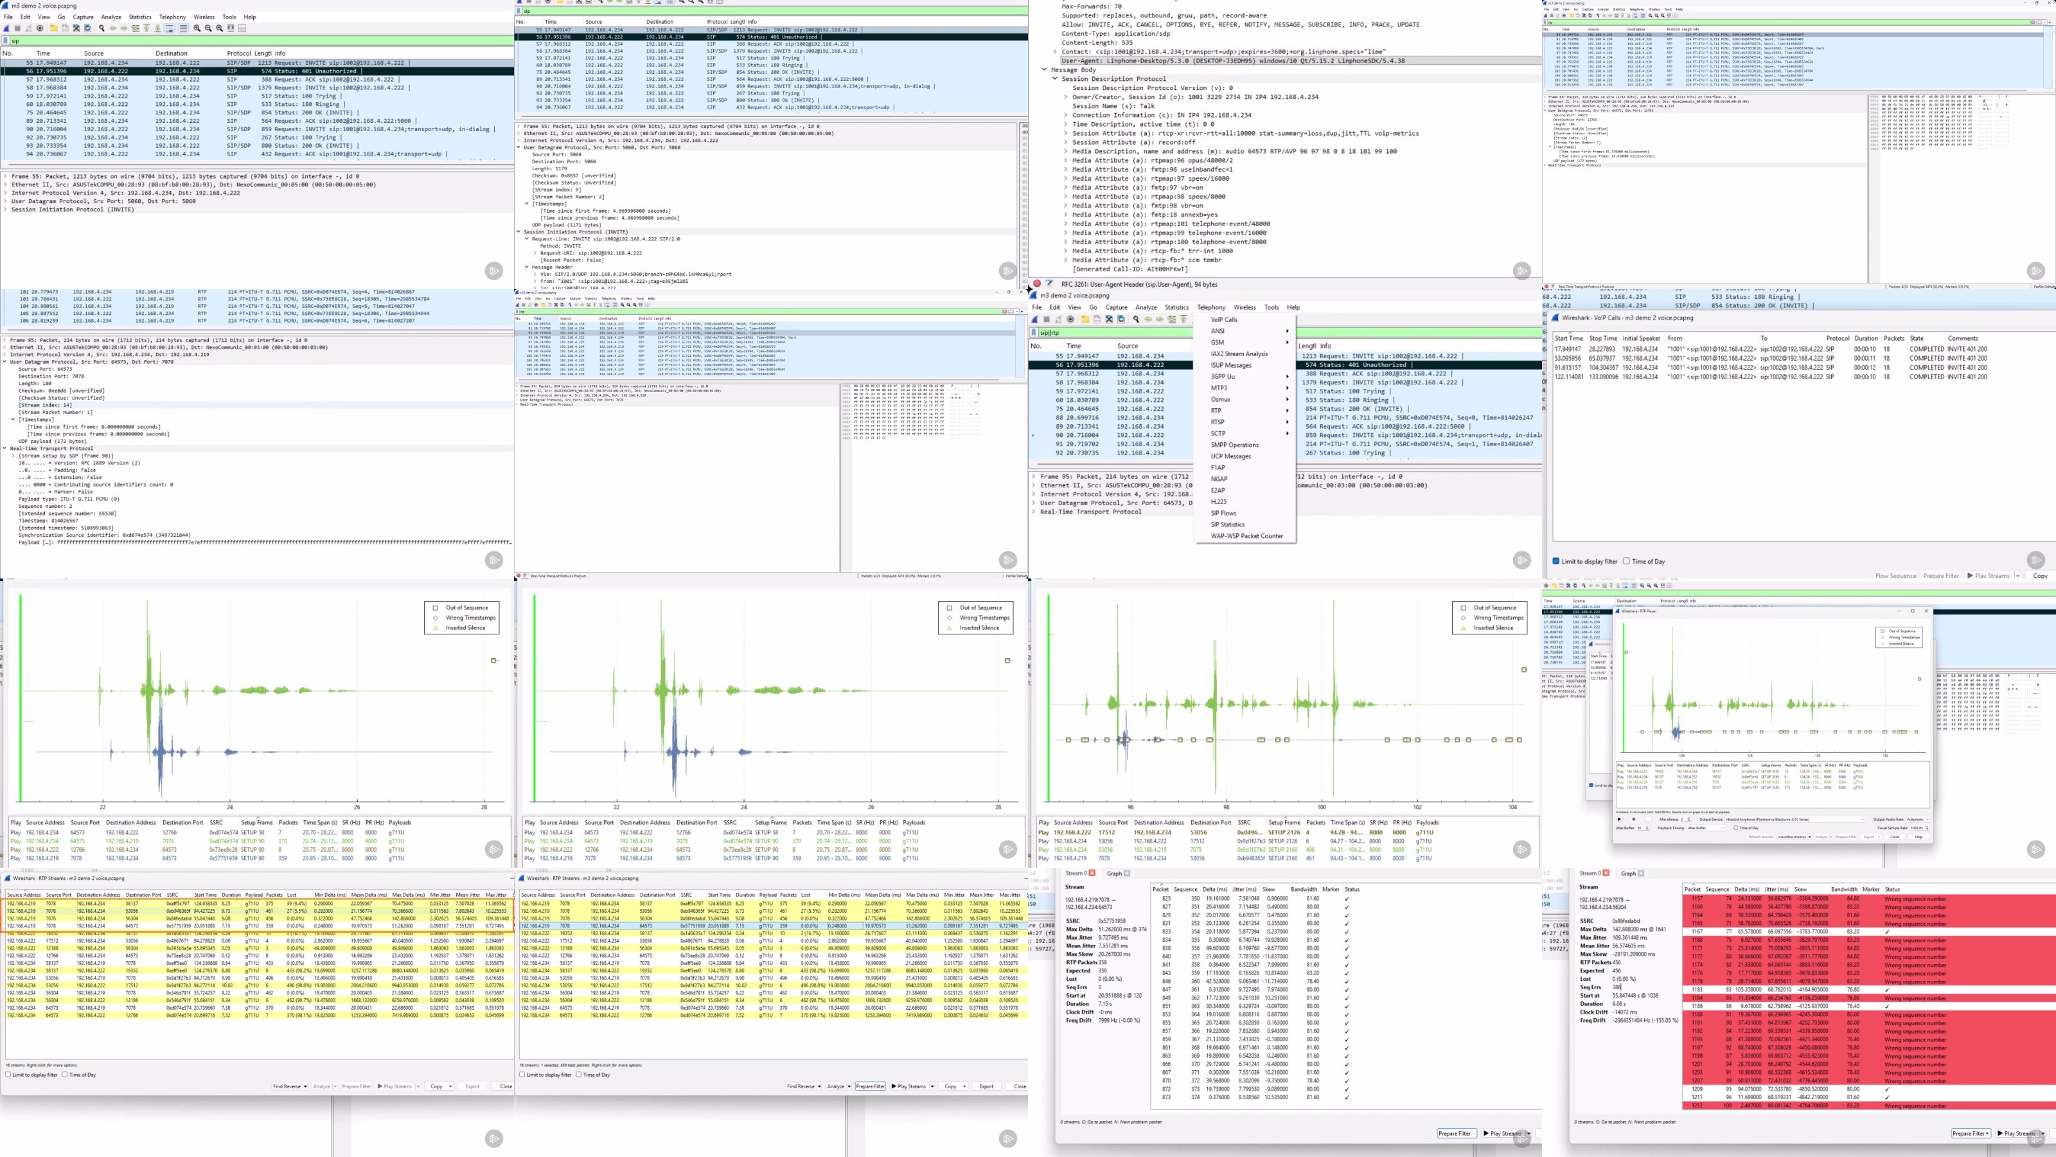2056x1157 pixels.
Task: Select packet 56 '401 Unauthorized' in the 'sip' filter window
Action: point(257,71)
